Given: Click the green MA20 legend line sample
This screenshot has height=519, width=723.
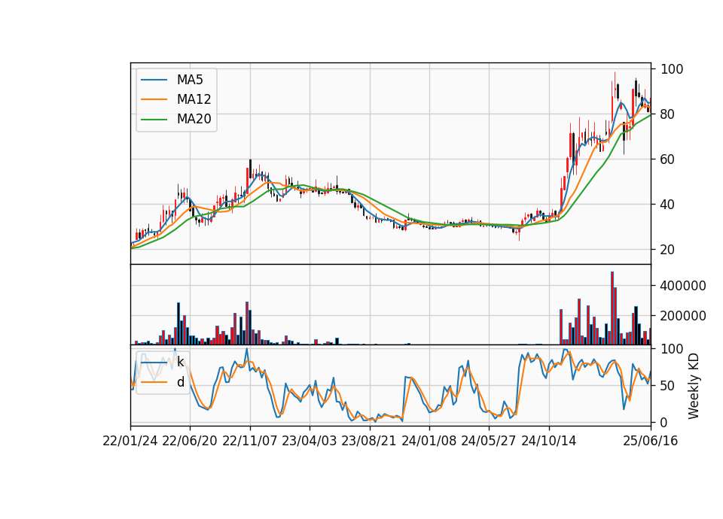Looking at the screenshot, I should coord(154,120).
